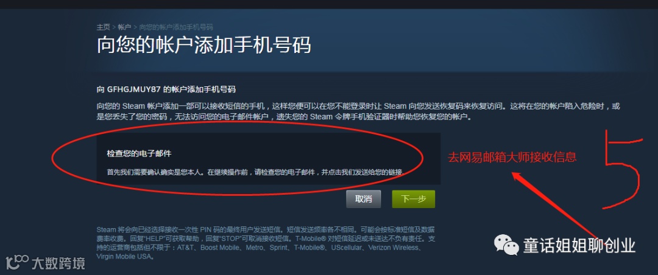The image size is (658, 275).
Task: Click the T-Mobile carrier list text line
Action: (x=258, y=248)
